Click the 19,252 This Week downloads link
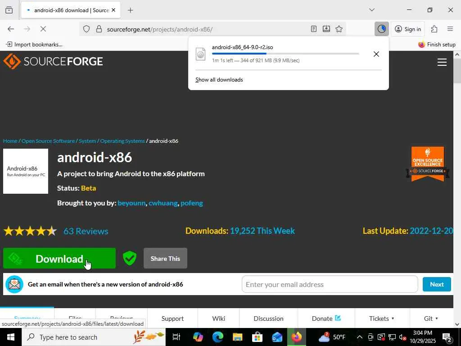This screenshot has height=346, width=461. (262, 231)
